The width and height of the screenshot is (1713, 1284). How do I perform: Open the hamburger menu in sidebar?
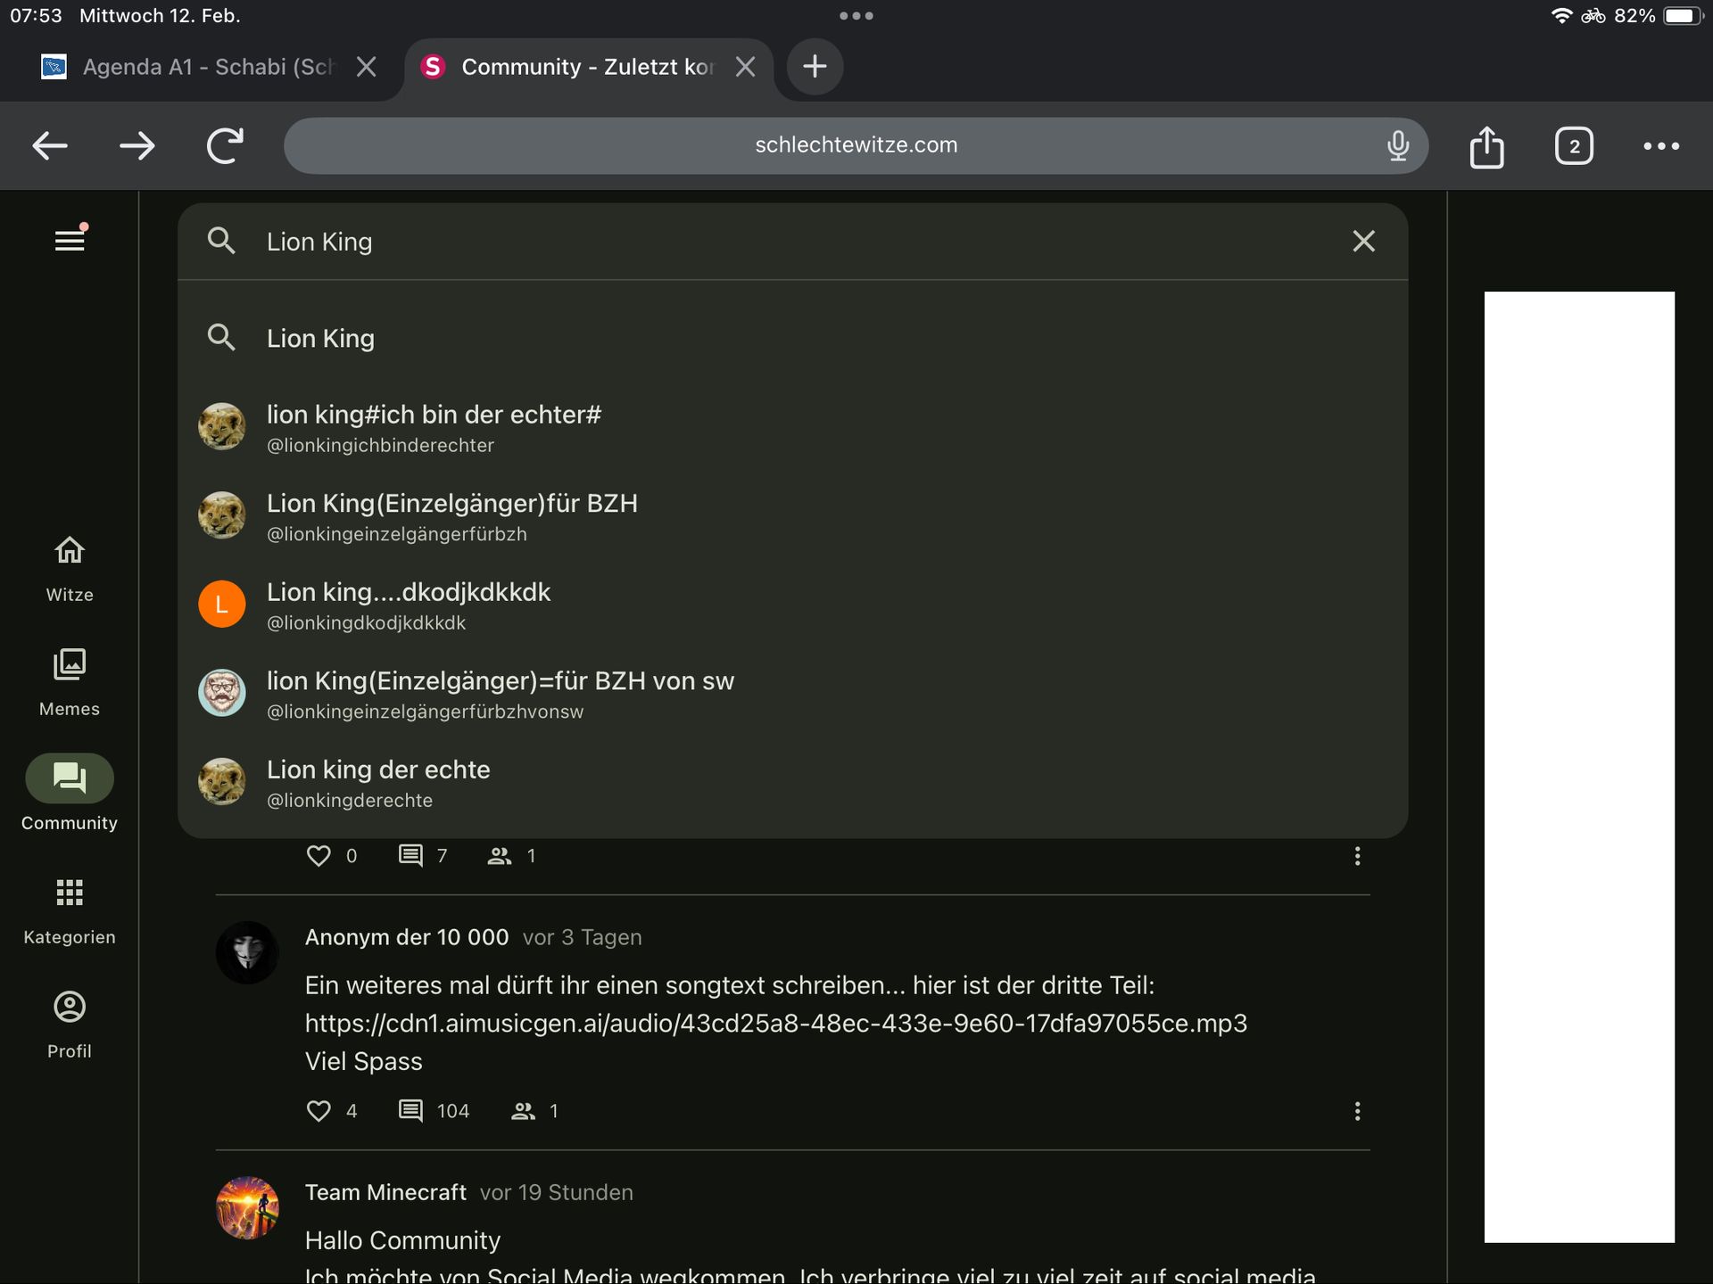pyautogui.click(x=70, y=240)
